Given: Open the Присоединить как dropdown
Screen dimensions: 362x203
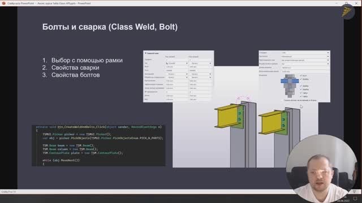Looking at the screenshot, I should point(305,60).
